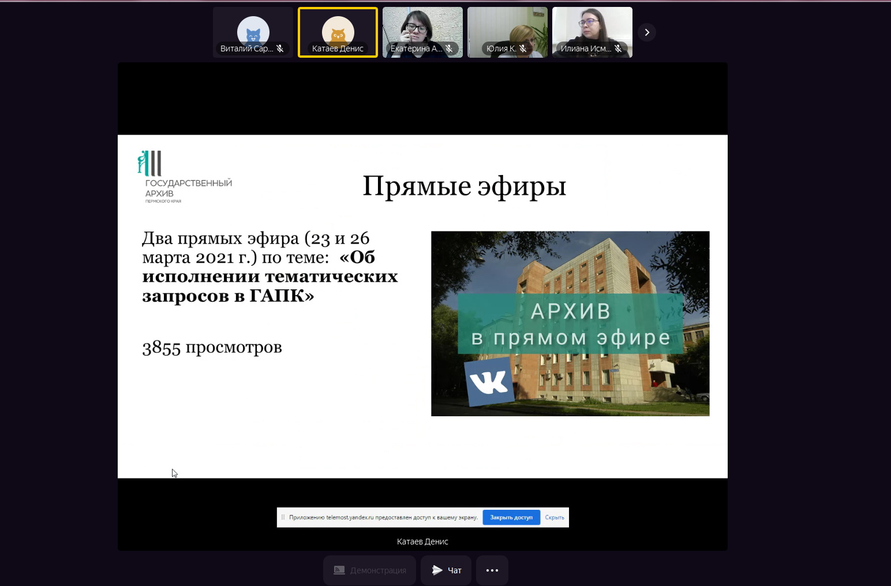Click the muted microphone icon on Екатерина's tile
The height and width of the screenshot is (586, 891).
[x=449, y=48]
